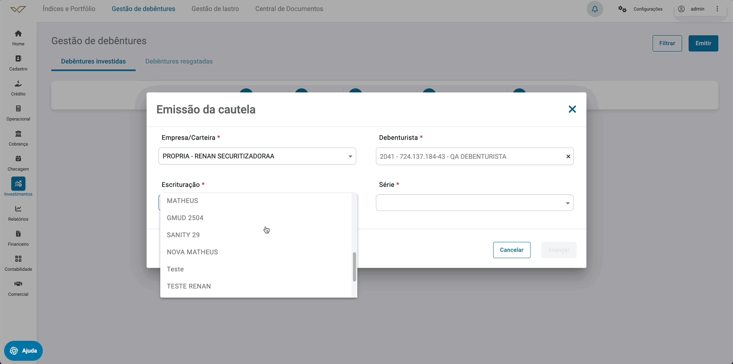Click the admin user avatar icon
This screenshot has height=364, width=733.
pyautogui.click(x=681, y=9)
